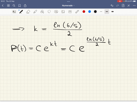The height and width of the screenshot is (102, 137).
Task: Open the thumbnail grid view
Action: click(8, 6)
